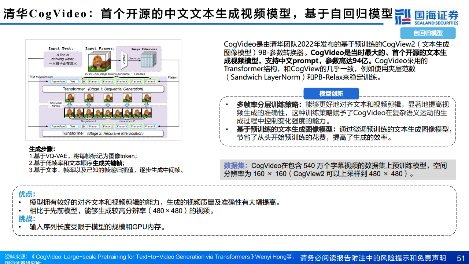Click the page number 51
The width and height of the screenshot is (469, 264).
pyautogui.click(x=461, y=258)
